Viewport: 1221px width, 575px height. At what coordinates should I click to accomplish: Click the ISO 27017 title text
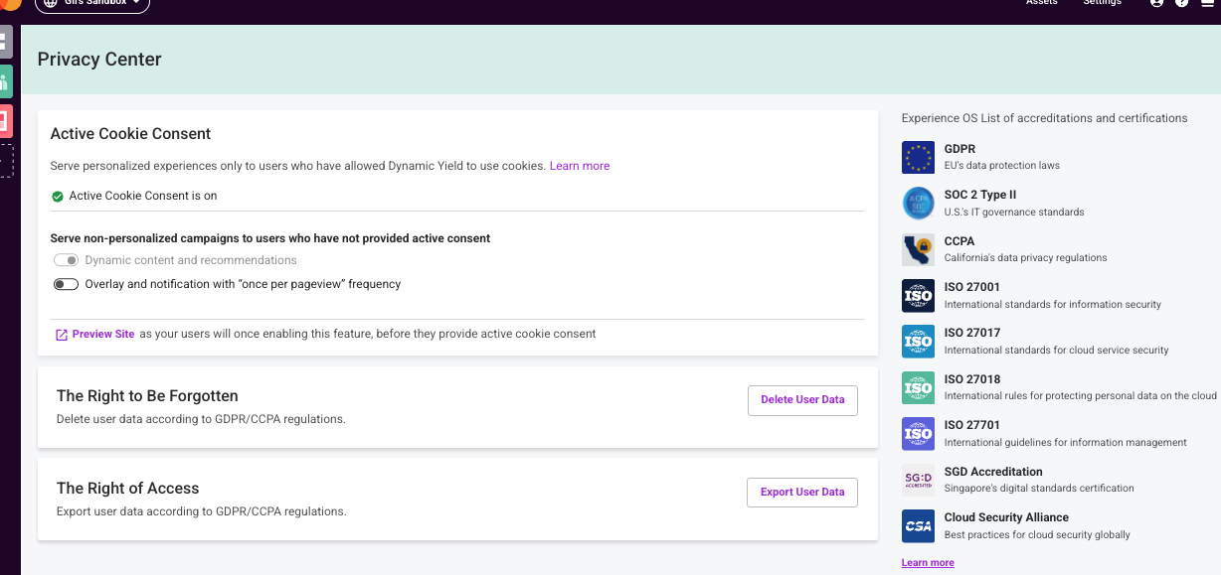pos(972,334)
